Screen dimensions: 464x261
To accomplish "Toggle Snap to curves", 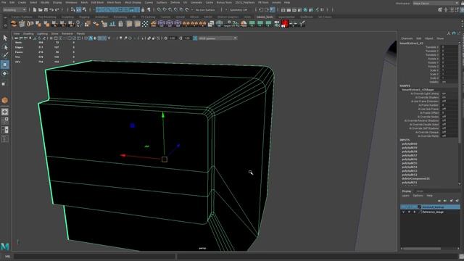I will [165, 9].
